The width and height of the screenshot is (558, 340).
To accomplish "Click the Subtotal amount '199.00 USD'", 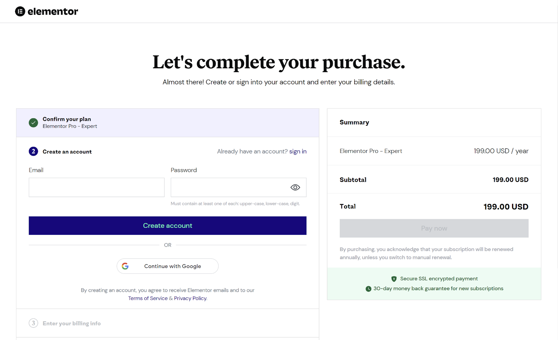I will [x=510, y=180].
